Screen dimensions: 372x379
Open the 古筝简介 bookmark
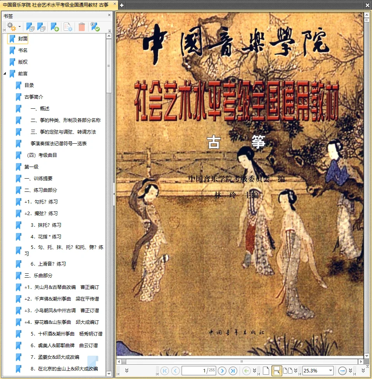click(34, 97)
